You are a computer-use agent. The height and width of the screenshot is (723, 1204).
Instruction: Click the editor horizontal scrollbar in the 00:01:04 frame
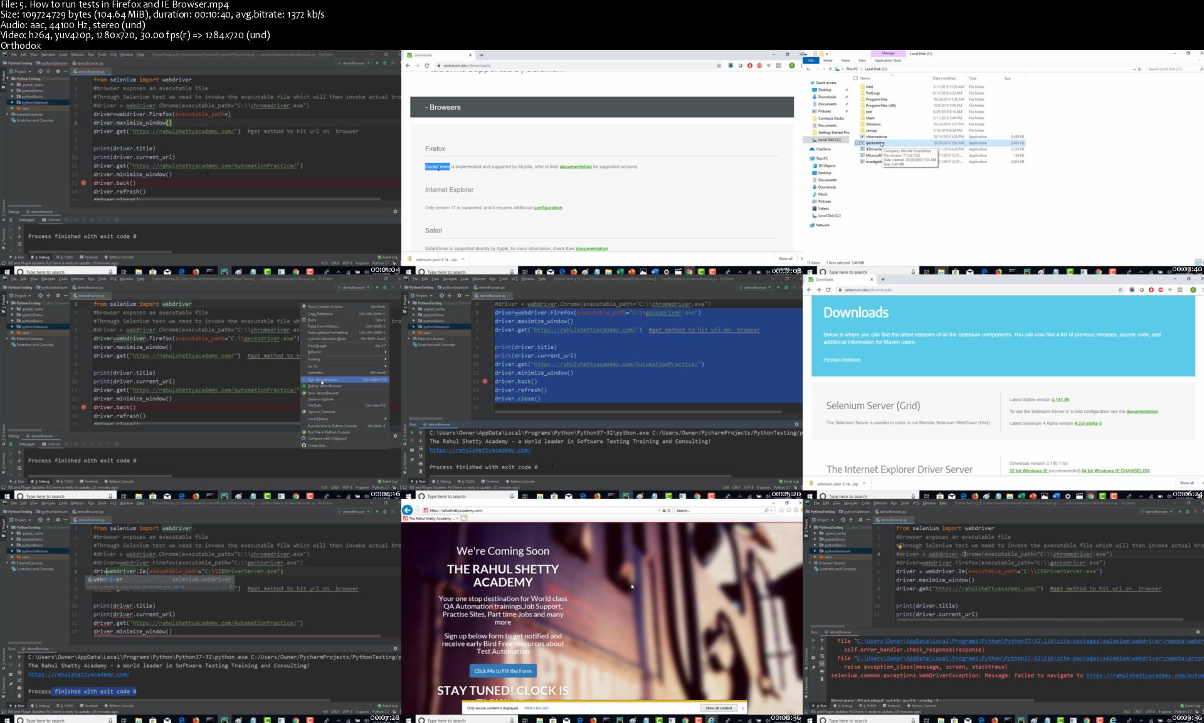pyautogui.click(x=236, y=199)
